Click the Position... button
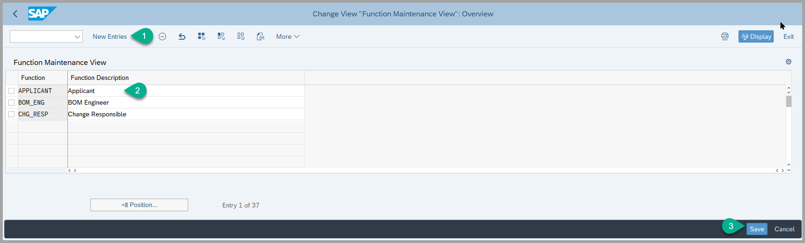The height and width of the screenshot is (243, 805). pyautogui.click(x=139, y=205)
